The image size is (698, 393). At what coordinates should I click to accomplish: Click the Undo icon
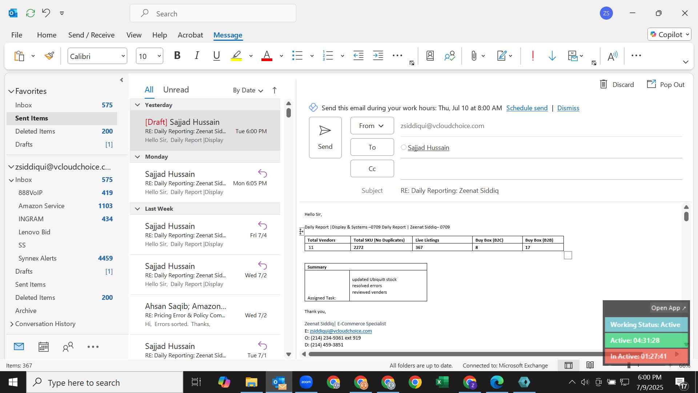click(x=46, y=13)
